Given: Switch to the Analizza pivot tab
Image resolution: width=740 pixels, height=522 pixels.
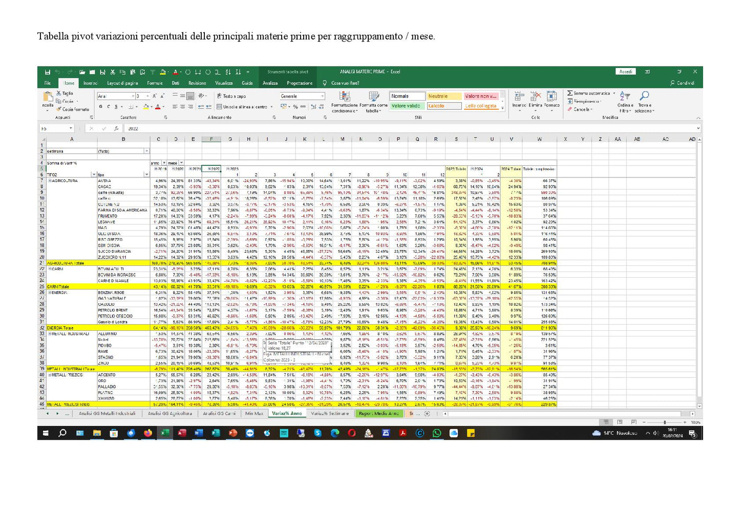Looking at the screenshot, I should coord(270,83).
